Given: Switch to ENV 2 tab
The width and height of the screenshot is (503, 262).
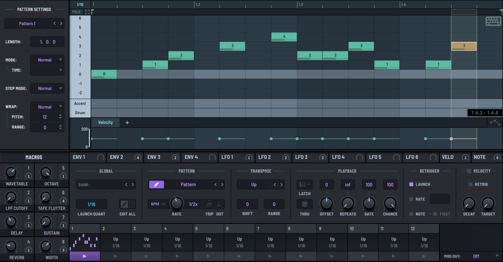Looking at the screenshot, I should [125, 157].
